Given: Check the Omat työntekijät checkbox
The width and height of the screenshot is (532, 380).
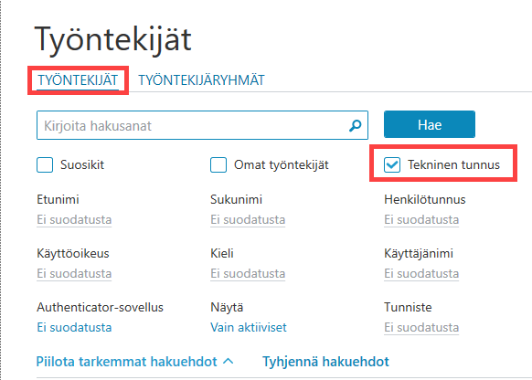Looking at the screenshot, I should point(218,164).
